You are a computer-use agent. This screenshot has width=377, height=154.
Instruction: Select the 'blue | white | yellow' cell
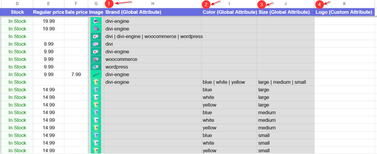tap(229, 82)
